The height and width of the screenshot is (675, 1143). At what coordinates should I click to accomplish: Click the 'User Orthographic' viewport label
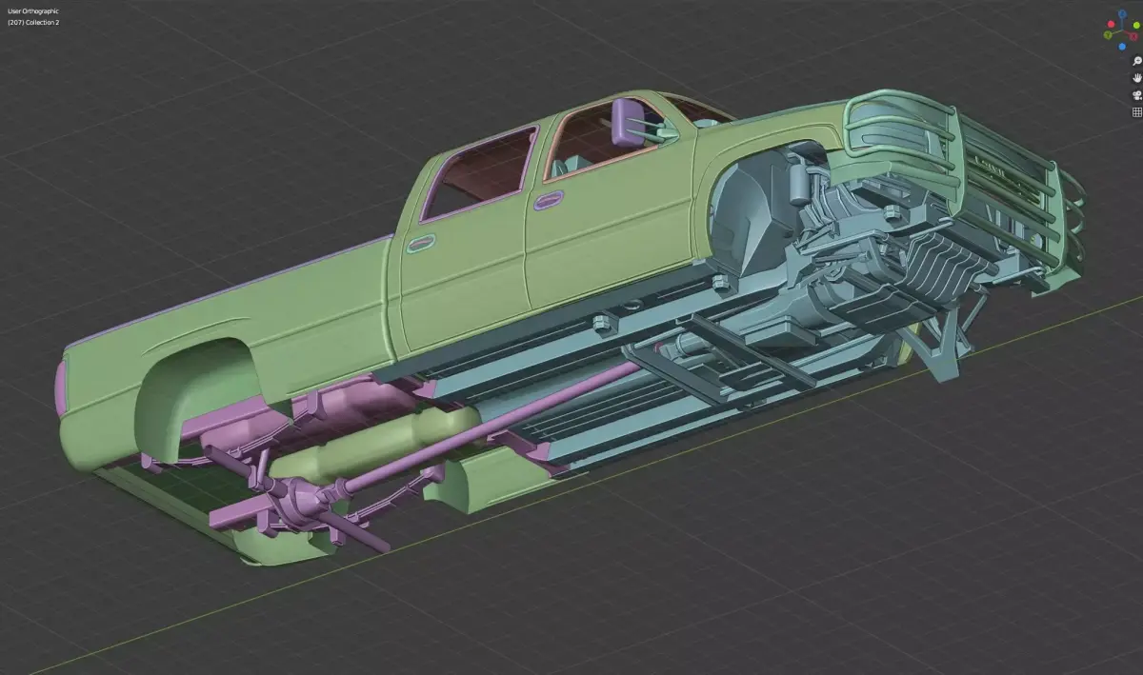pyautogui.click(x=32, y=11)
